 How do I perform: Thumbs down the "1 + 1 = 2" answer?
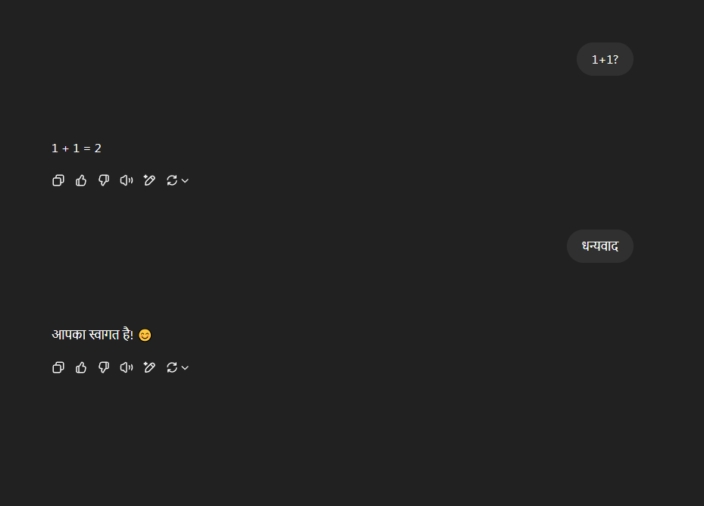104,180
